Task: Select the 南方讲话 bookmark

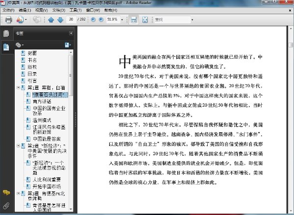Action: point(42,101)
